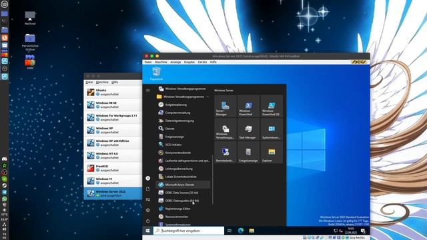Open the Server-Manager tile in Start menu
The image size is (427, 240).
226,107
